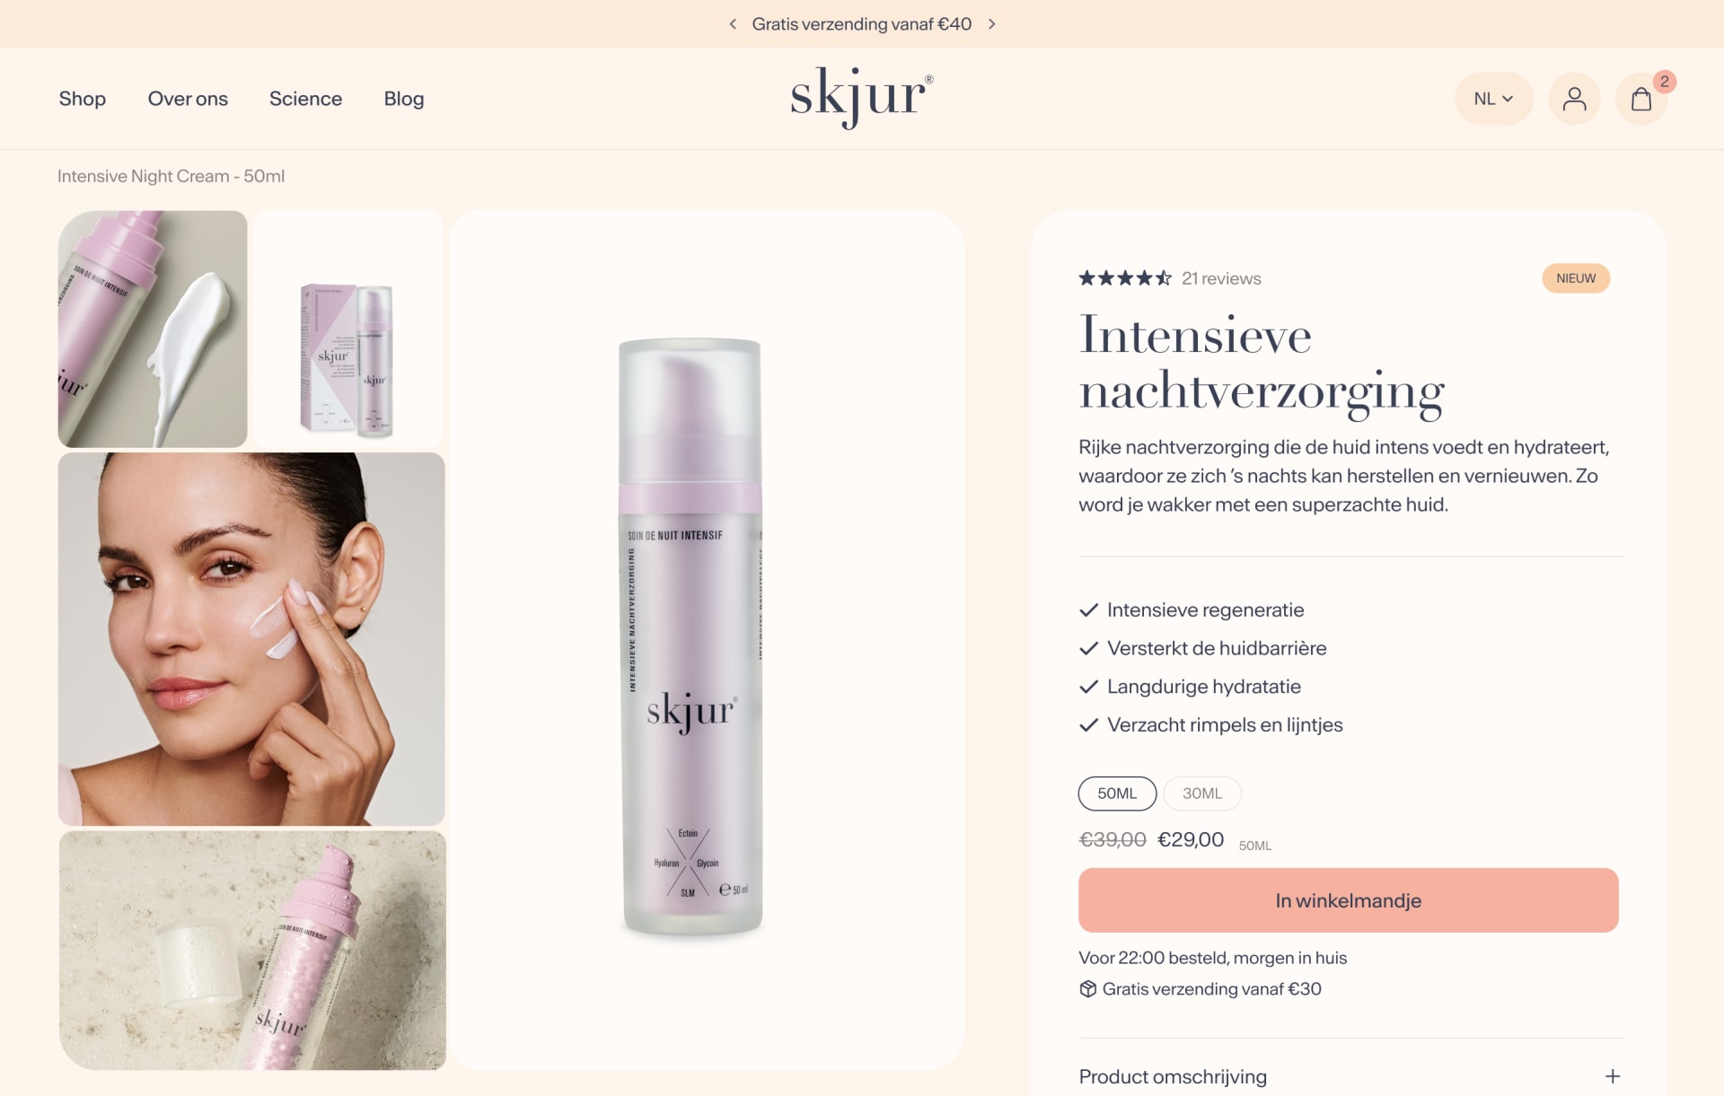Open the NL language dropdown

point(1493,99)
